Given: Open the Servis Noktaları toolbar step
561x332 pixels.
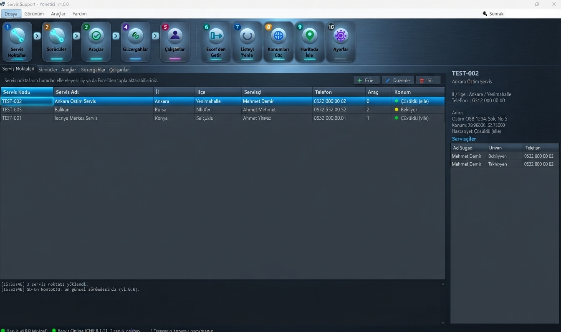Looking at the screenshot, I should 17,41.
